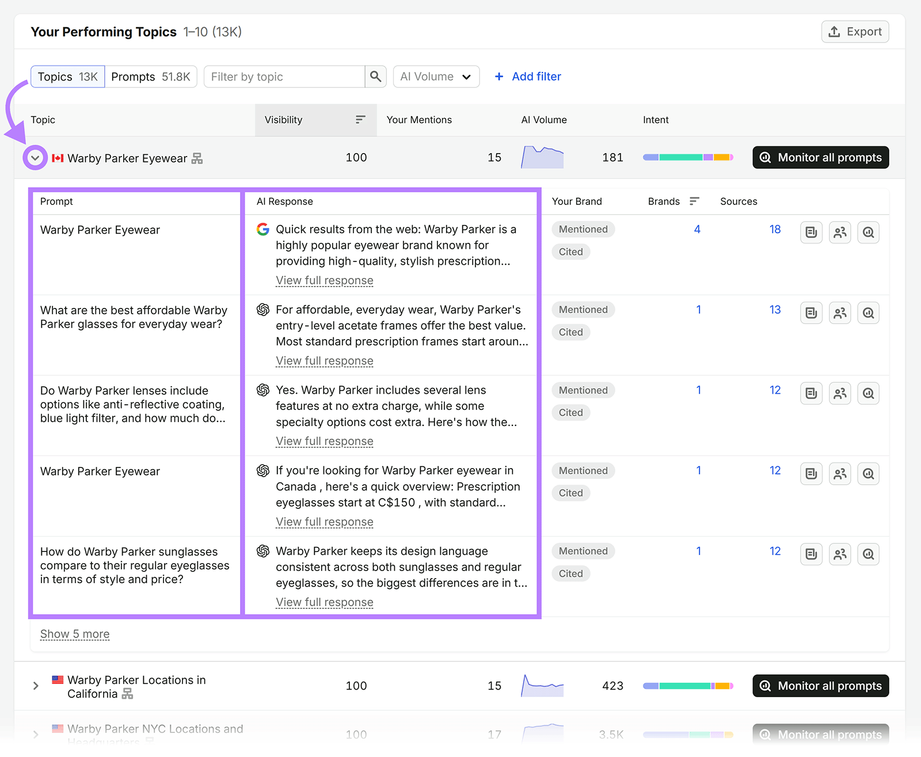
Task: Open sources count 13 for affordable glasses prompt
Action: [x=775, y=310]
